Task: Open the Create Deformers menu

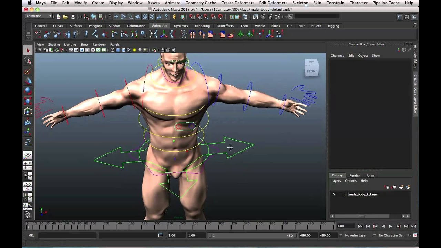Action: (x=238, y=3)
